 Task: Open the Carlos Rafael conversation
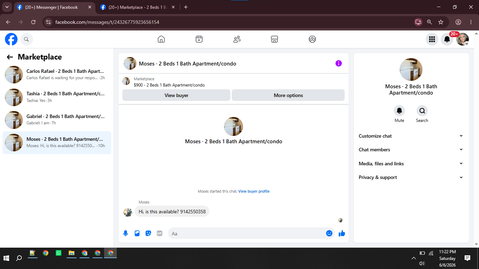coord(57,75)
